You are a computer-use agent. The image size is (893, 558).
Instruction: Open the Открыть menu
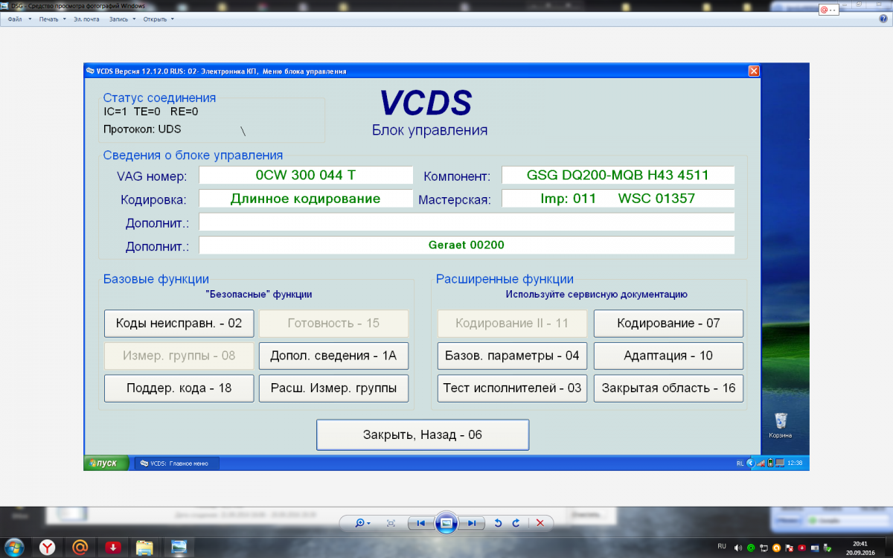pyautogui.click(x=155, y=19)
